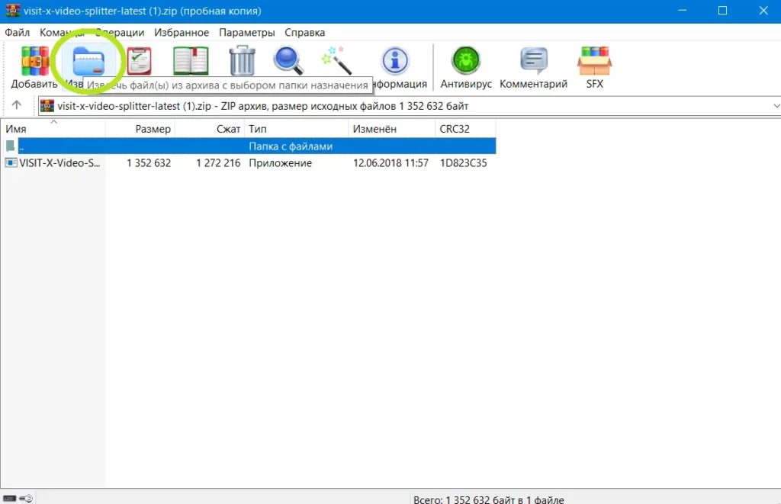Click the 12.06.2018 11:57 date cell
Image resolution: width=781 pixels, height=504 pixels.
click(391, 163)
